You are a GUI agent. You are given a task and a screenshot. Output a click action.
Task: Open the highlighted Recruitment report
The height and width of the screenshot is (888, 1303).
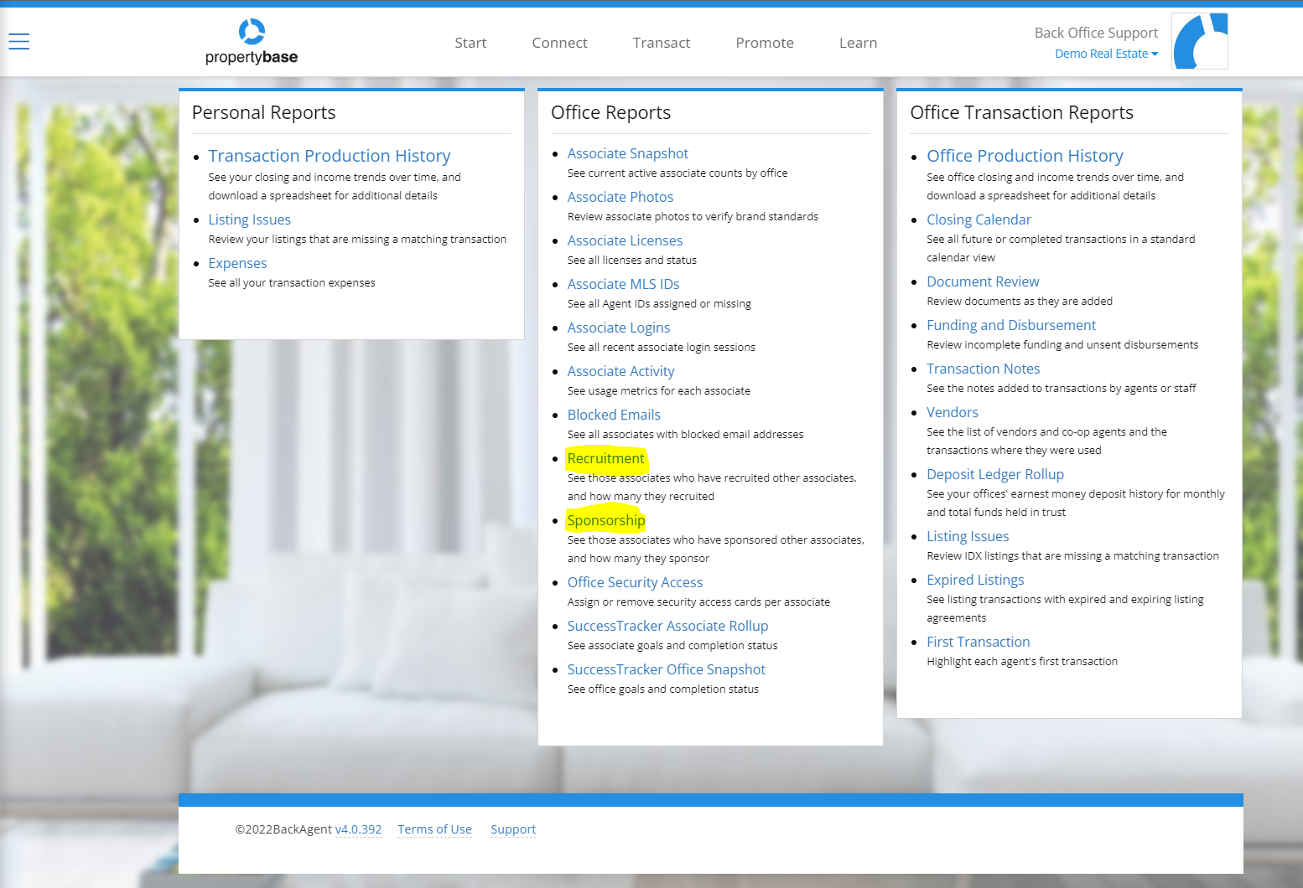pyautogui.click(x=605, y=458)
